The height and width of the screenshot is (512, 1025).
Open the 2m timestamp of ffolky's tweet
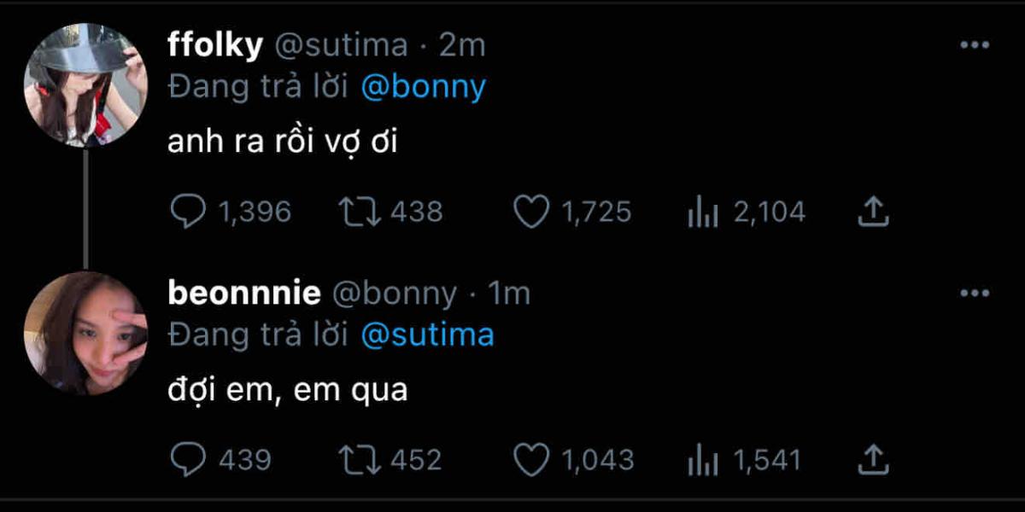point(462,45)
